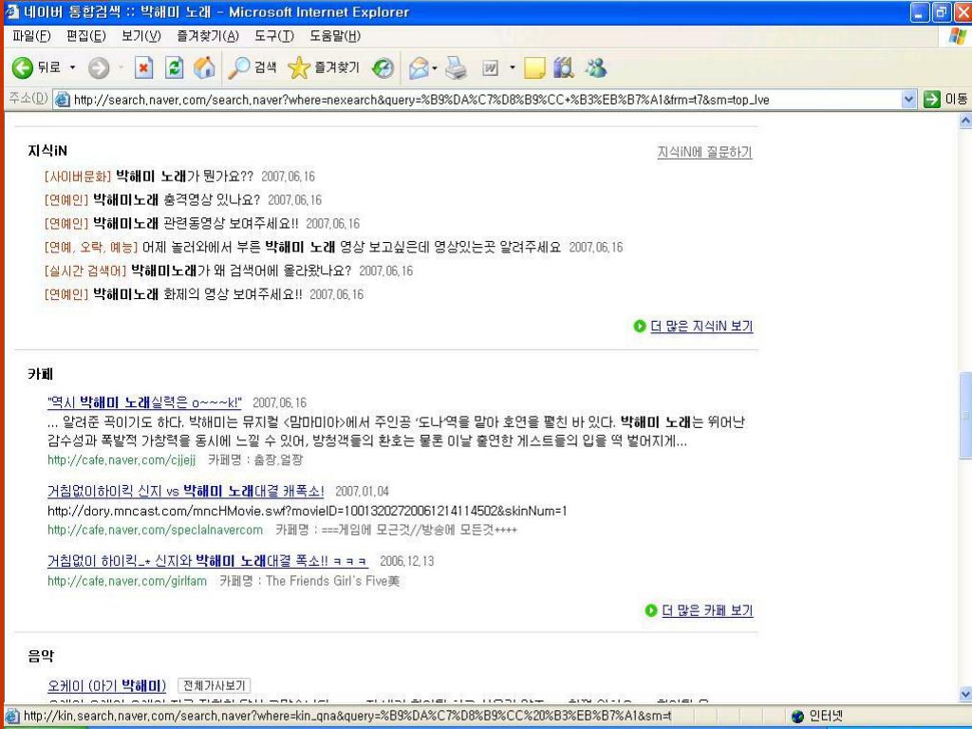Click the scrollbar down arrow

(965, 694)
